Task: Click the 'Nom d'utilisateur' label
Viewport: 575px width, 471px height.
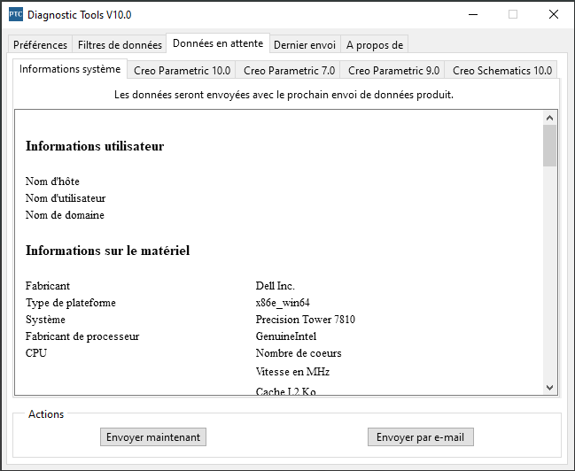Action: pos(66,198)
